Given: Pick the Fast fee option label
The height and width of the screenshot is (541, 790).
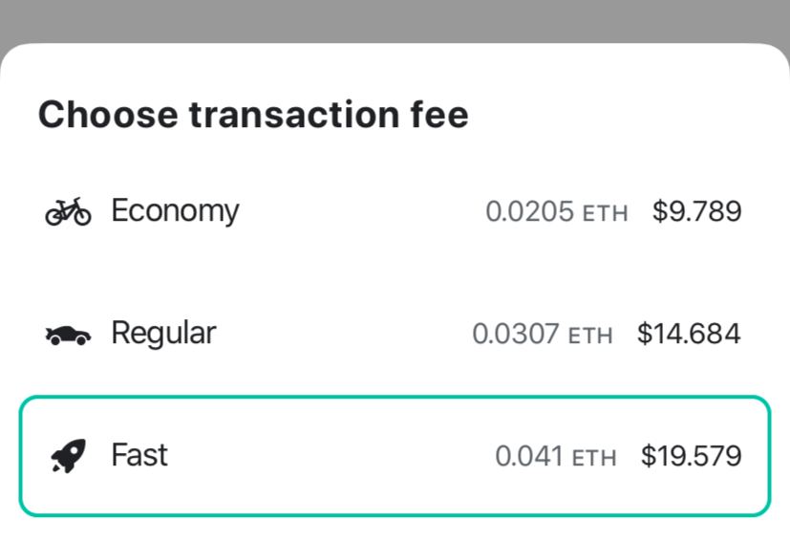Looking at the screenshot, I should pos(139,455).
